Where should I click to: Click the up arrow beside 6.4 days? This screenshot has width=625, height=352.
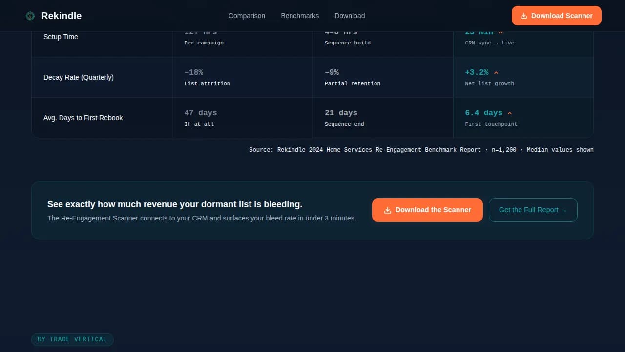(x=510, y=113)
